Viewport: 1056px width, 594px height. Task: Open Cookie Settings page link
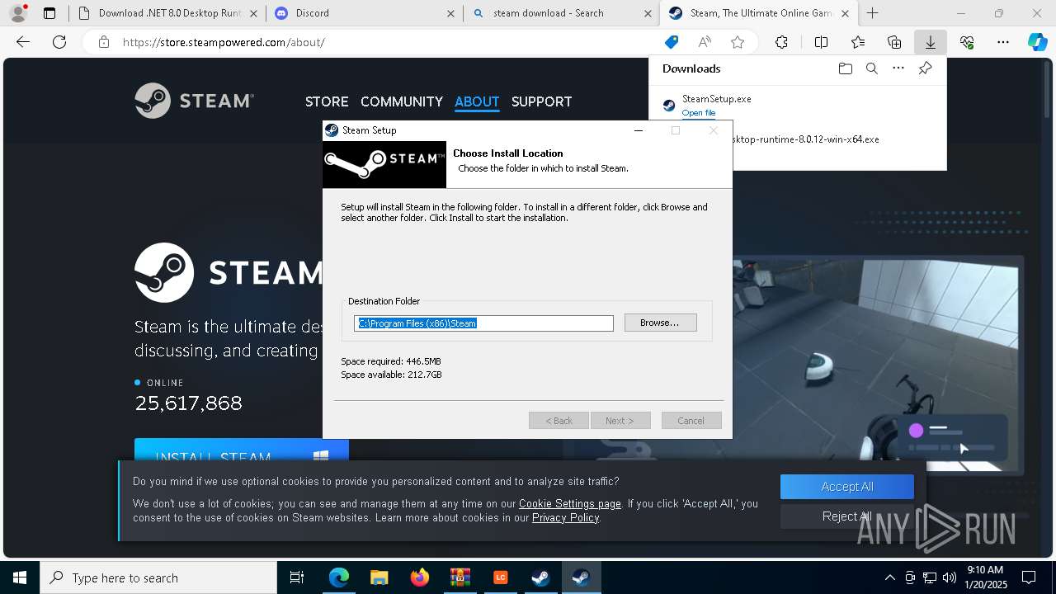tap(570, 503)
